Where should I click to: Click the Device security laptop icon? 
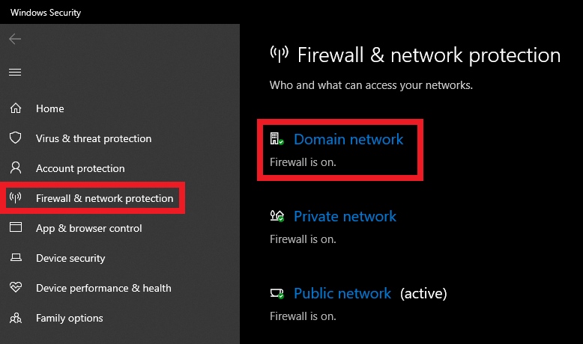point(15,258)
